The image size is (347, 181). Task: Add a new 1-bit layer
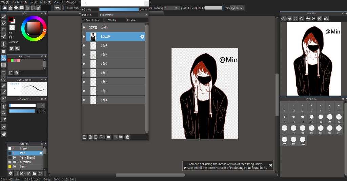[96, 137]
